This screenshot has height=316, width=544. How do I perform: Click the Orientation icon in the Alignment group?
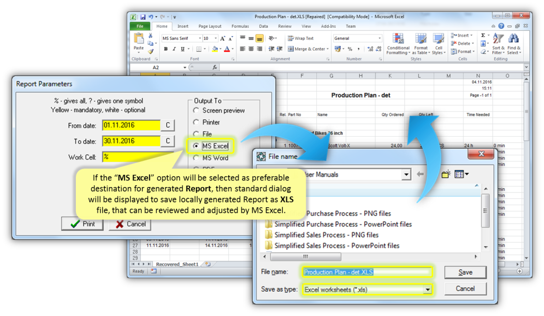[271, 38]
